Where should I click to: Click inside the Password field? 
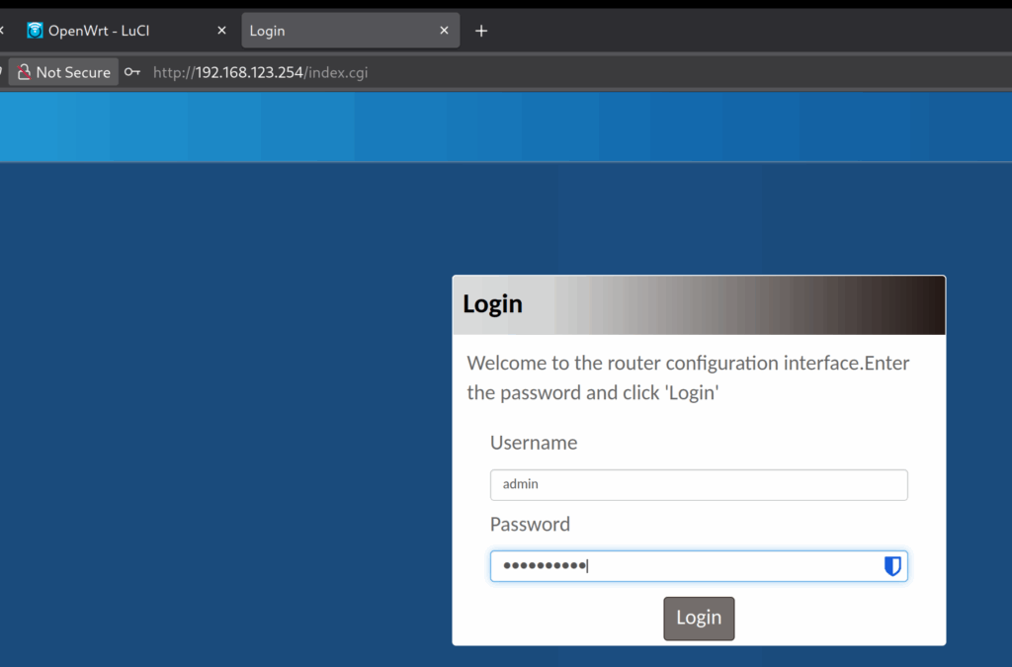coord(682,566)
